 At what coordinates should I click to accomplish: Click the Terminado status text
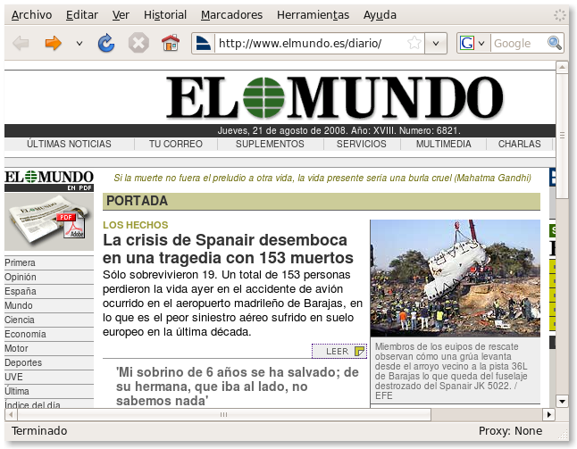point(39,430)
